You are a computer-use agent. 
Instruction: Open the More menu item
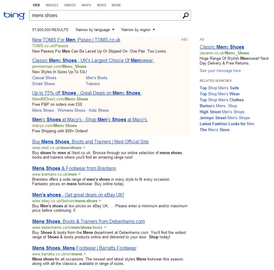116,5
